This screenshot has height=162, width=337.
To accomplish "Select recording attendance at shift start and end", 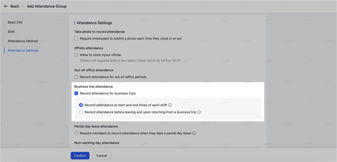I will (x=81, y=105).
